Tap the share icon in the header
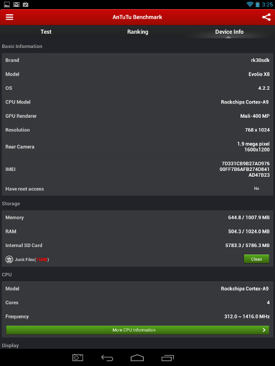 [x=266, y=17]
